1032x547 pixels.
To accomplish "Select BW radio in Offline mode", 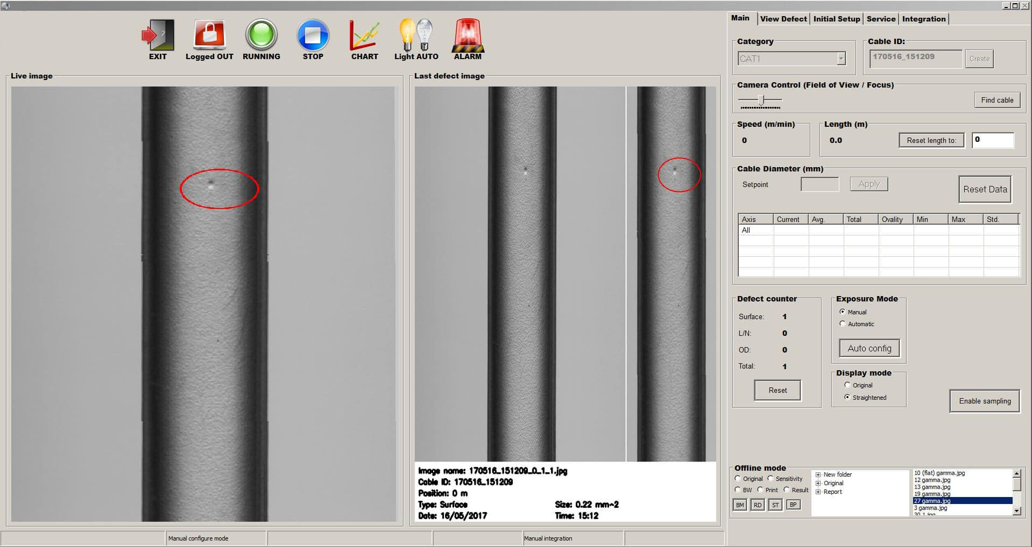I will pos(738,490).
